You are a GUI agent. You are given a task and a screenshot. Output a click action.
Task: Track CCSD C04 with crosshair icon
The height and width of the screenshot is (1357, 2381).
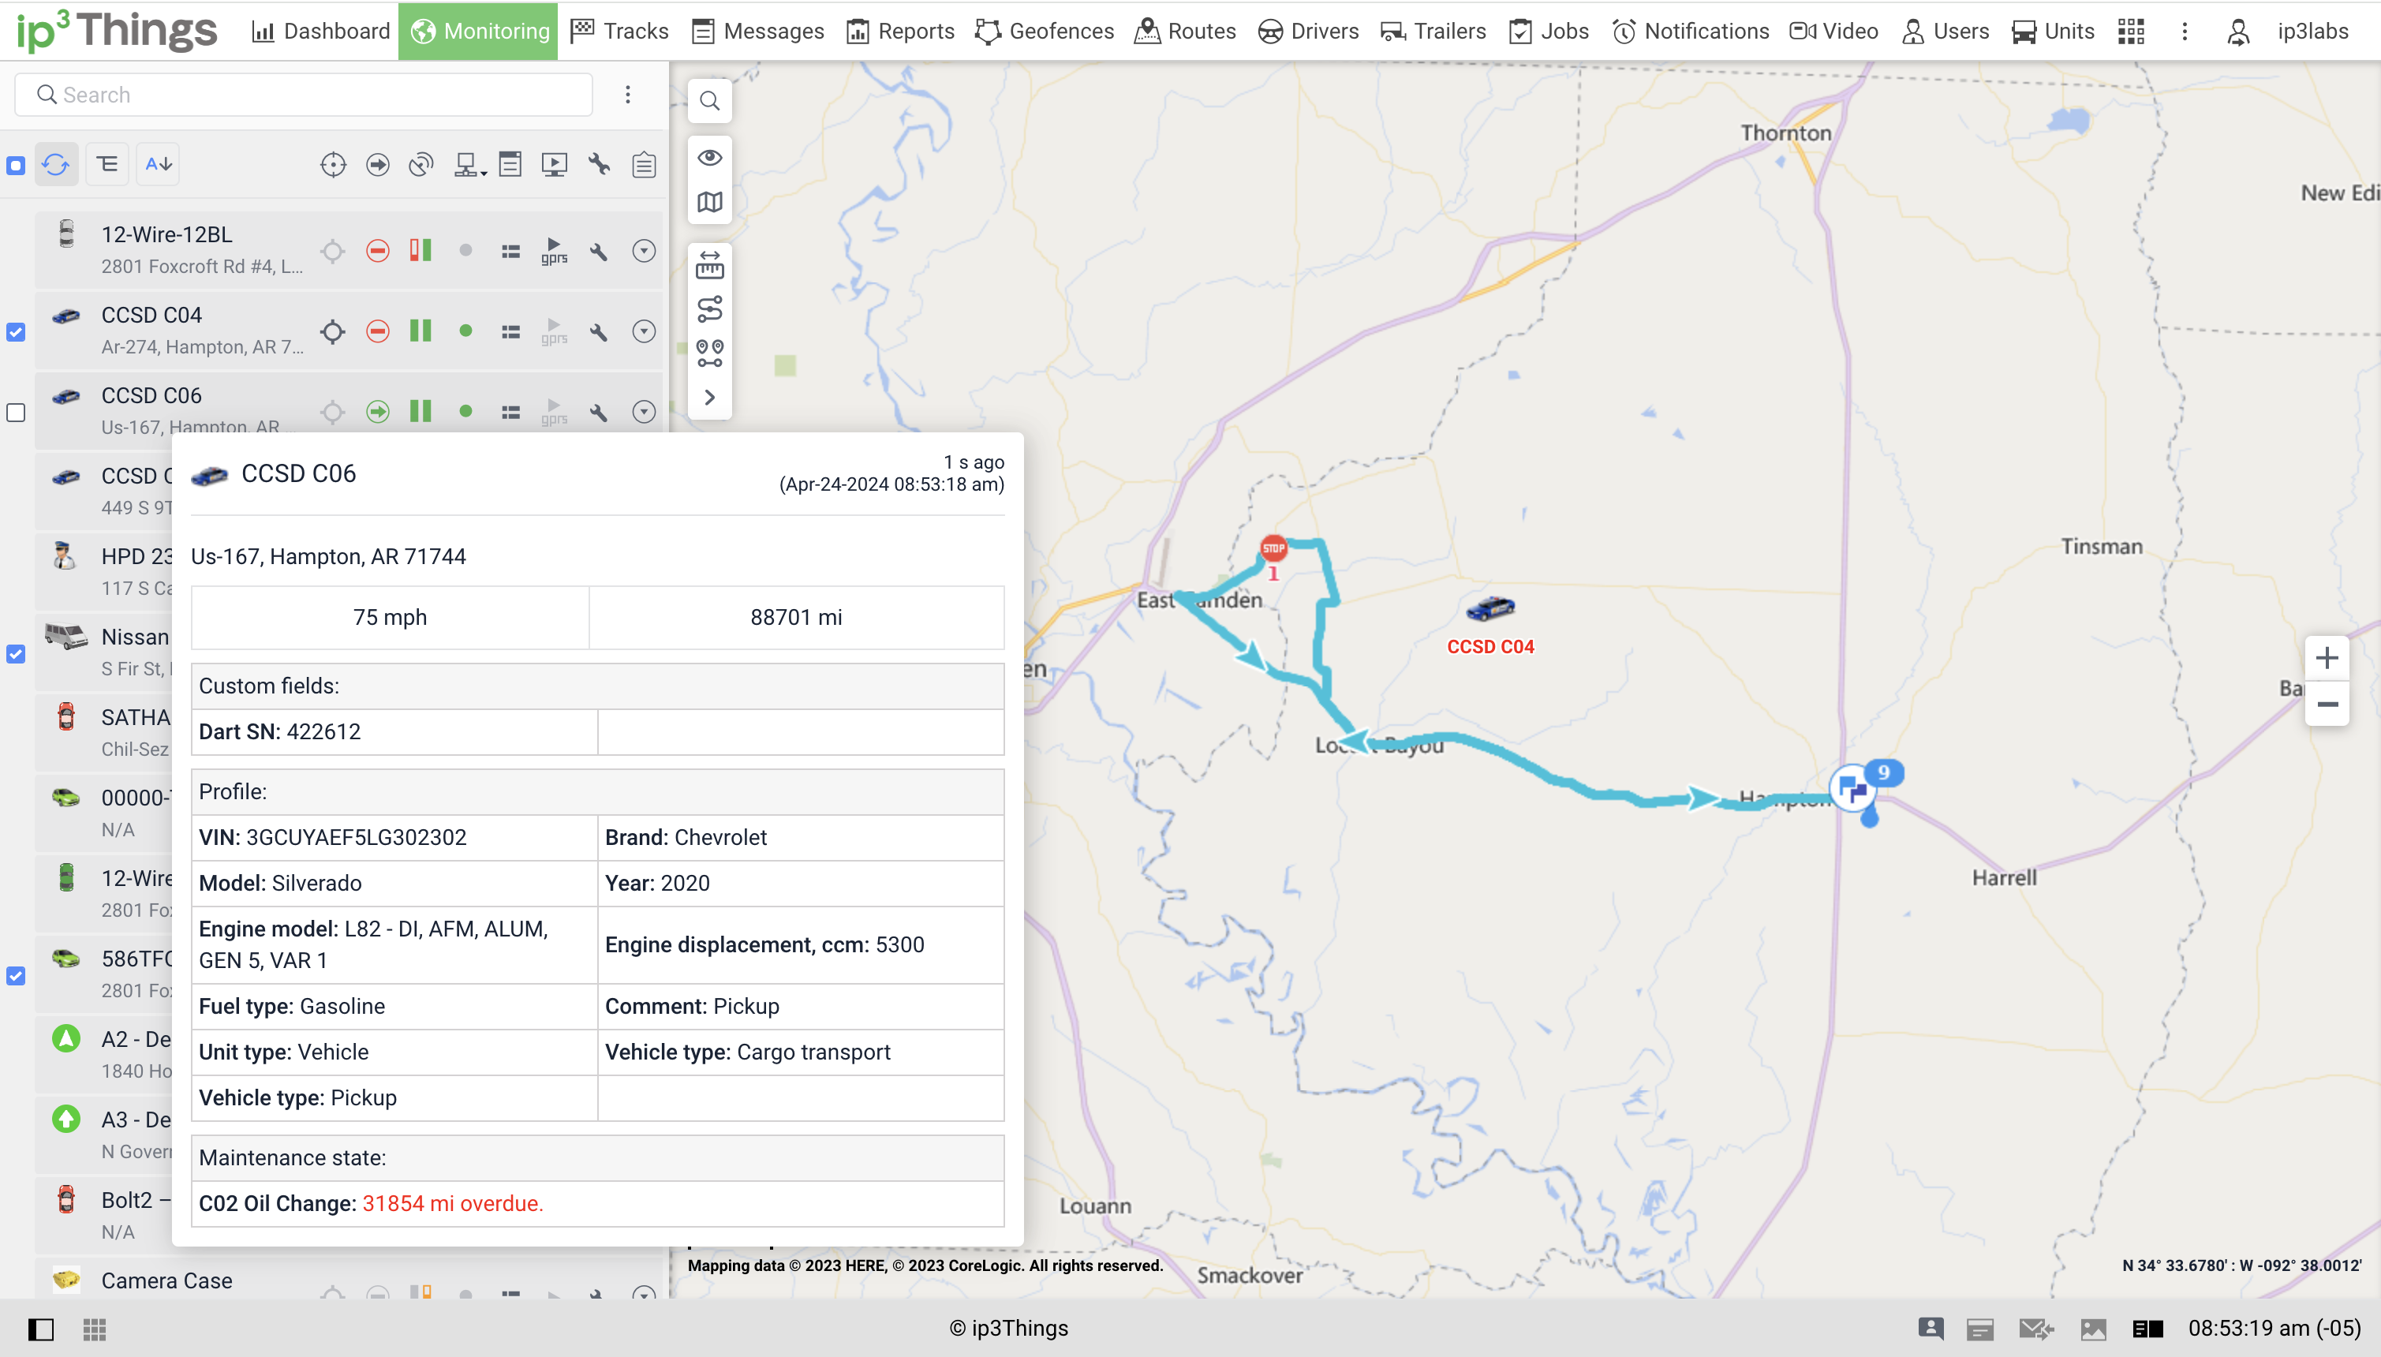pos(333,332)
